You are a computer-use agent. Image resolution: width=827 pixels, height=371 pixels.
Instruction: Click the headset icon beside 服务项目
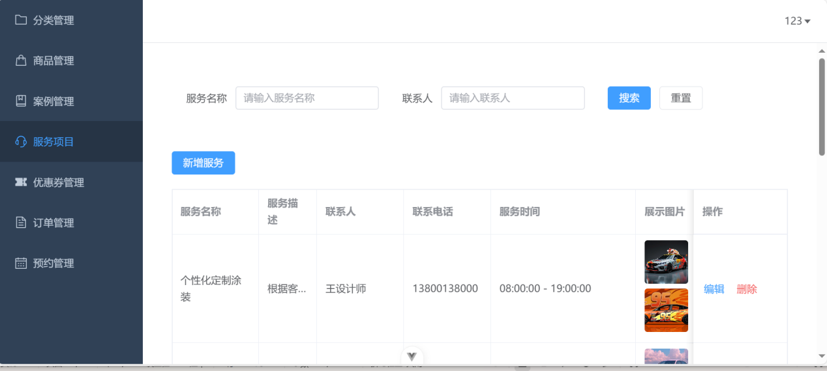click(x=21, y=141)
